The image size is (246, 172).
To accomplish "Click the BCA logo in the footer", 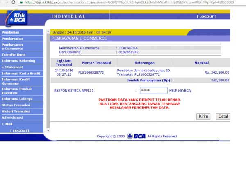I will pyautogui.click(x=136, y=136).
